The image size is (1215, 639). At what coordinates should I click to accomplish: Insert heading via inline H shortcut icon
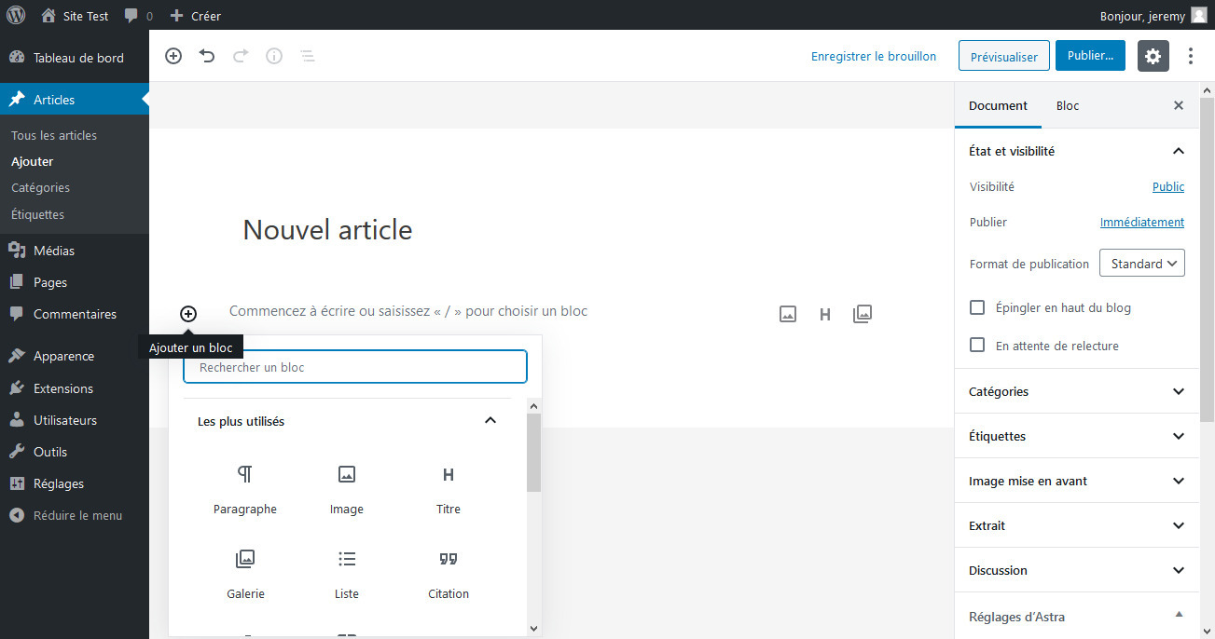tap(825, 314)
